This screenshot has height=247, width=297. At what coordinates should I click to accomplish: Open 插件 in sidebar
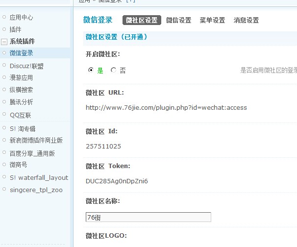[x=15, y=29]
